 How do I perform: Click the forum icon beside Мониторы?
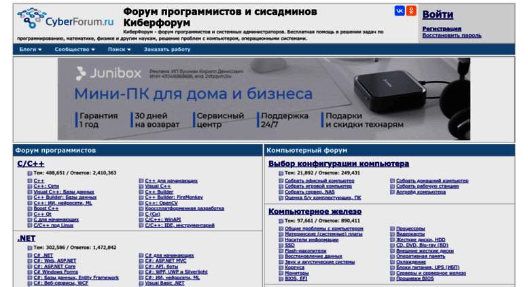(x=281, y=273)
